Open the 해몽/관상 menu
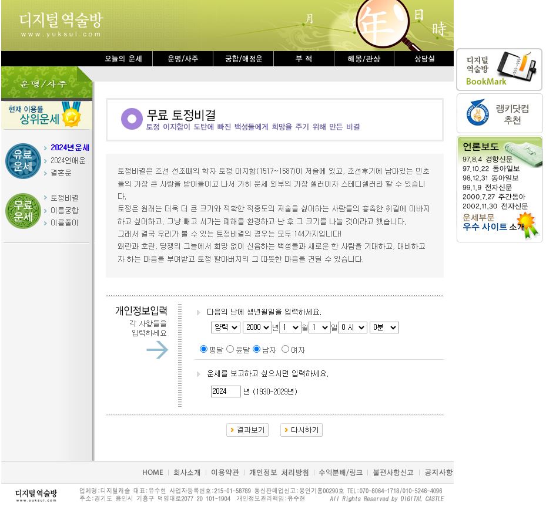 pos(364,59)
